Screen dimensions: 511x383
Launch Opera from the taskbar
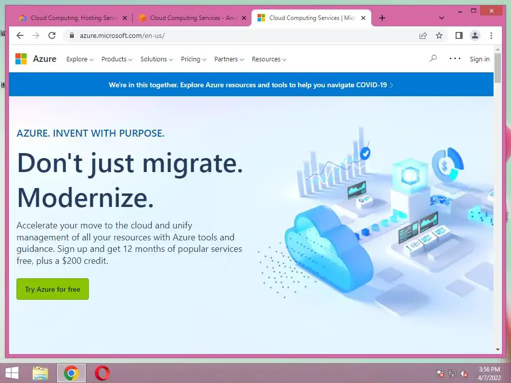click(x=102, y=373)
